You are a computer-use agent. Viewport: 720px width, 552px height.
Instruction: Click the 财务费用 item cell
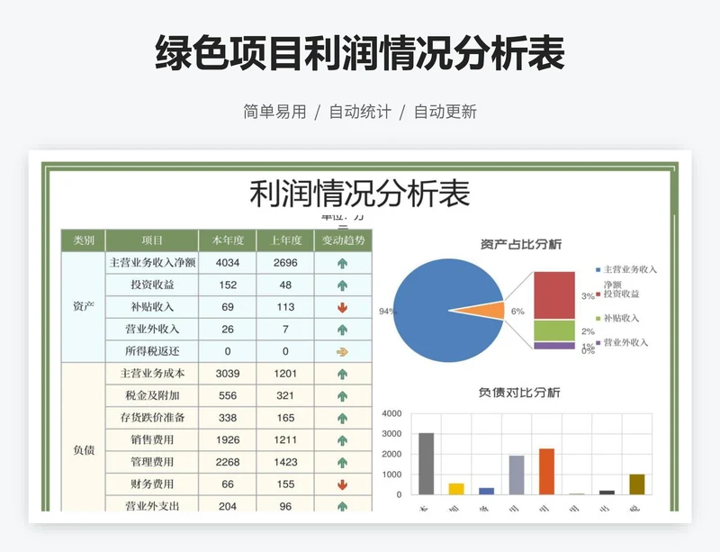pos(152,484)
